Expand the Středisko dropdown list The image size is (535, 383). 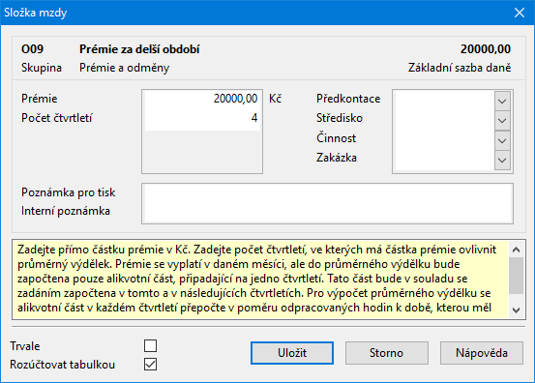[502, 120]
